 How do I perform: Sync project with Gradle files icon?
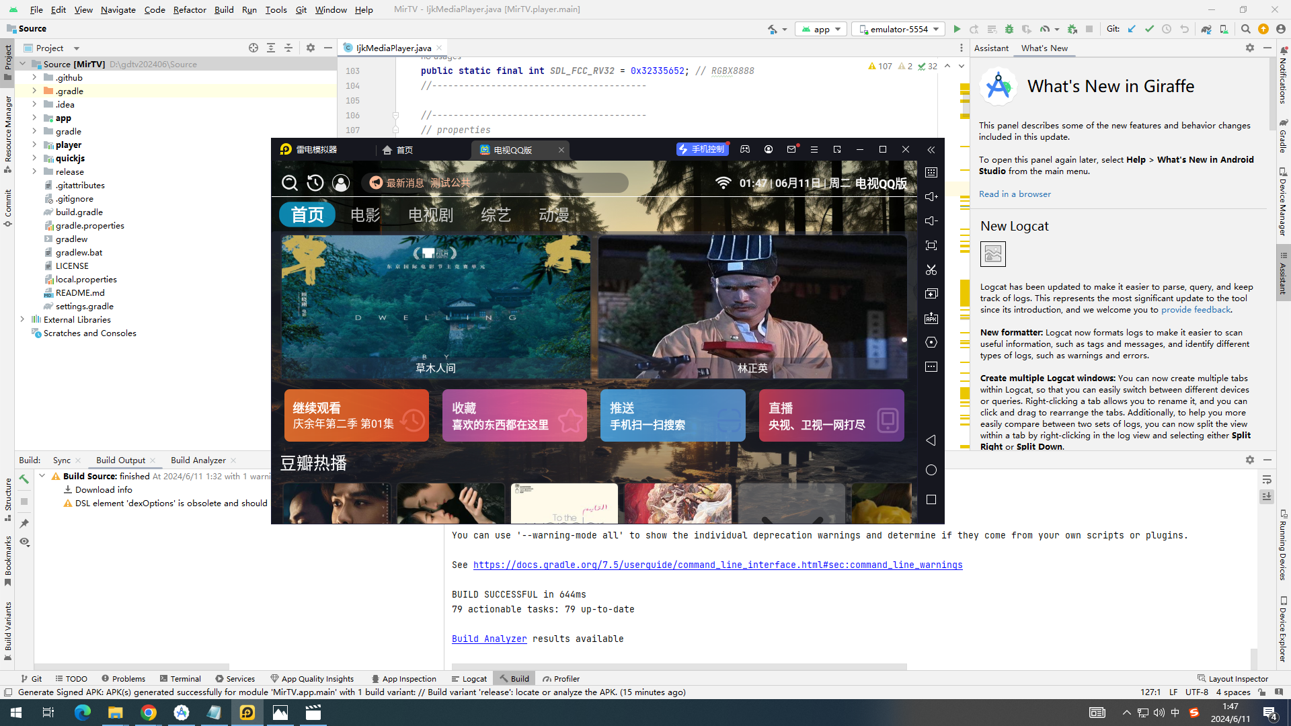coord(1206,29)
